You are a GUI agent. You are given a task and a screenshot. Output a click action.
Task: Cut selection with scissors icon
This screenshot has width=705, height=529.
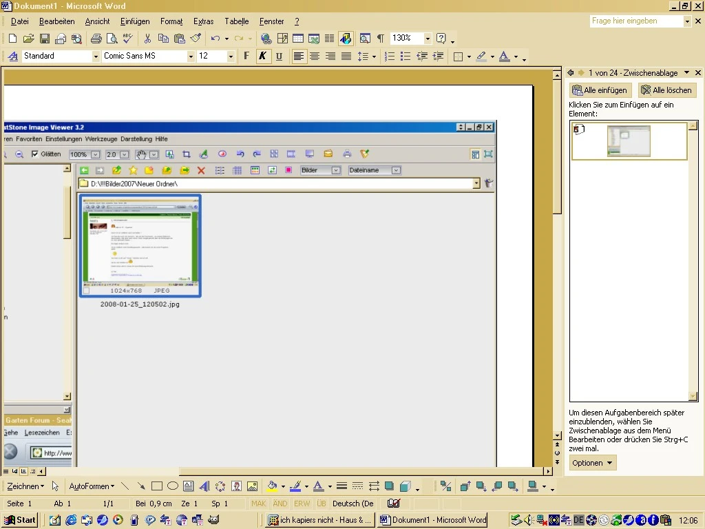(x=147, y=39)
